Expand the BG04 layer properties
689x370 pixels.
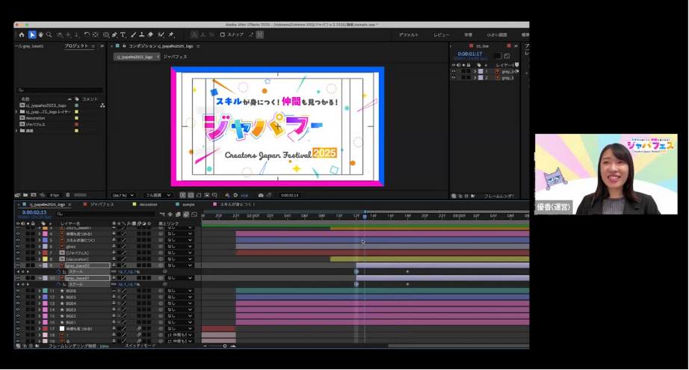(x=39, y=303)
